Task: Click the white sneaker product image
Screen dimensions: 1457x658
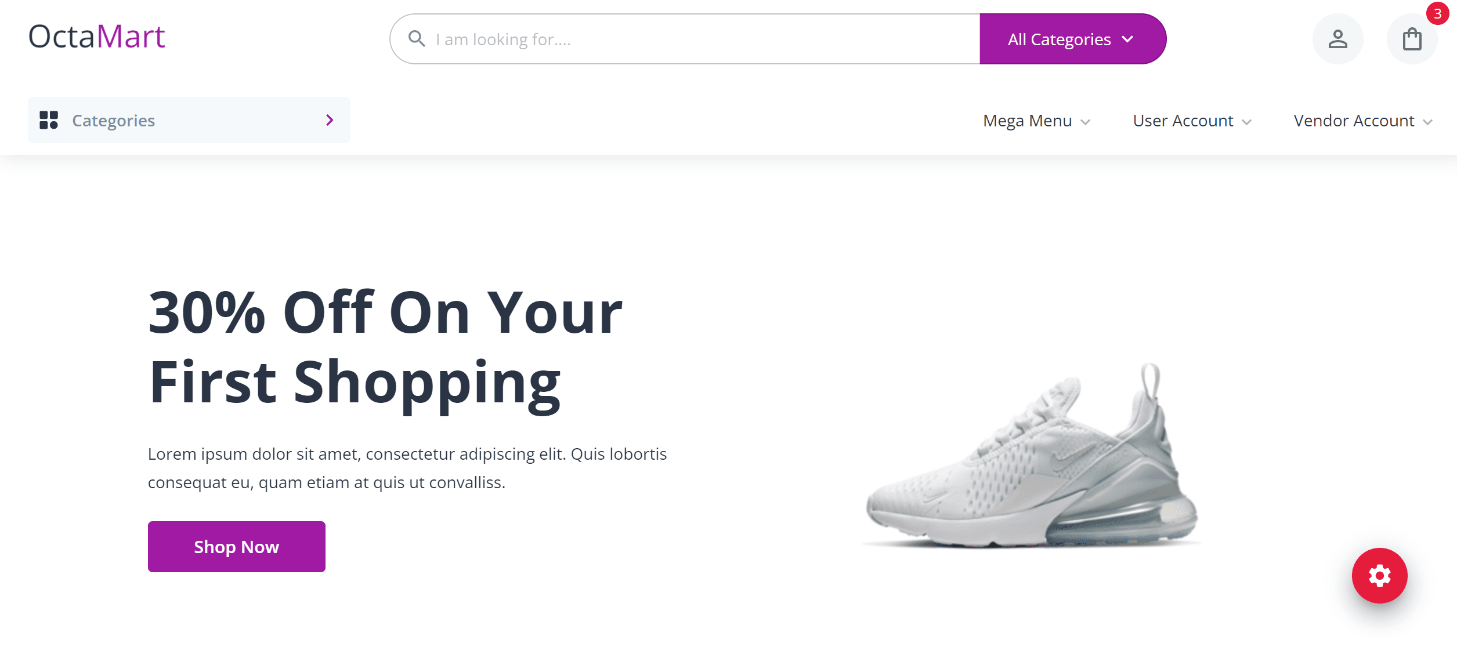Action: 1032,455
